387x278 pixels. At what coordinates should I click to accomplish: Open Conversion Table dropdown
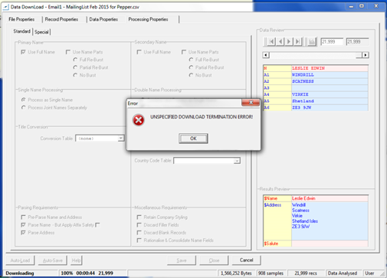click(x=121, y=139)
